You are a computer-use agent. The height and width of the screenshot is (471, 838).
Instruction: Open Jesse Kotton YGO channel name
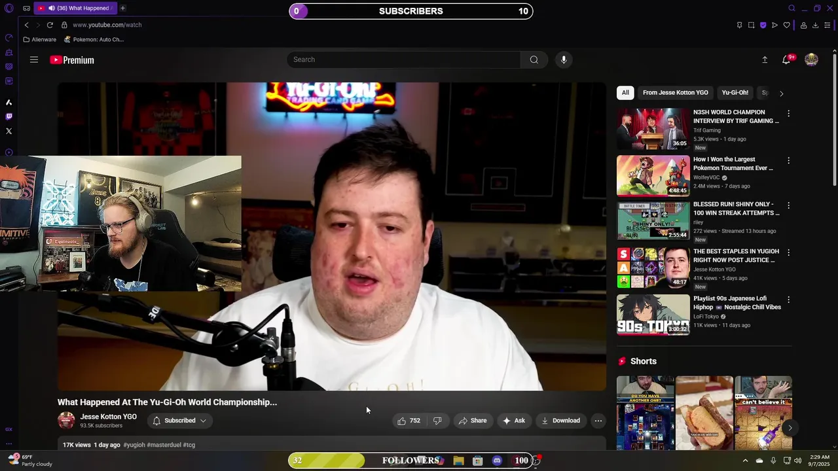[x=108, y=417]
